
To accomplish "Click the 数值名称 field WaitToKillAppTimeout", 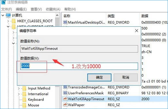I will (79, 49).
